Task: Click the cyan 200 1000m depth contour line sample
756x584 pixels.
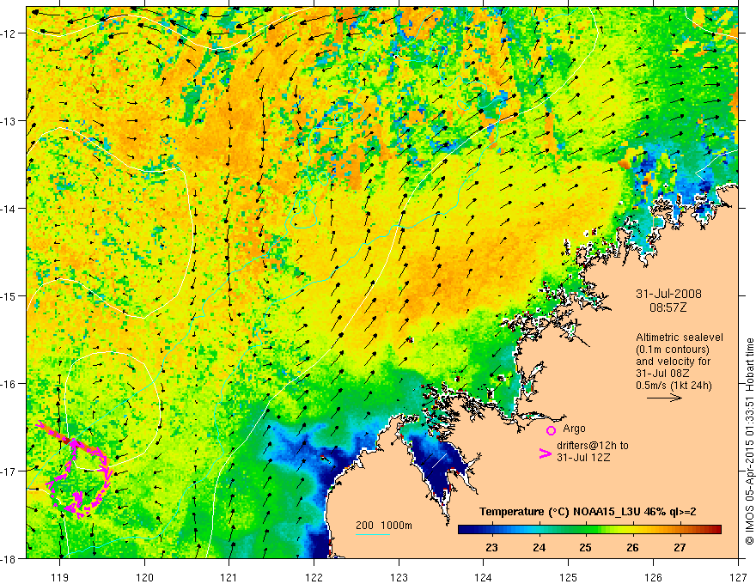Action: [373, 534]
